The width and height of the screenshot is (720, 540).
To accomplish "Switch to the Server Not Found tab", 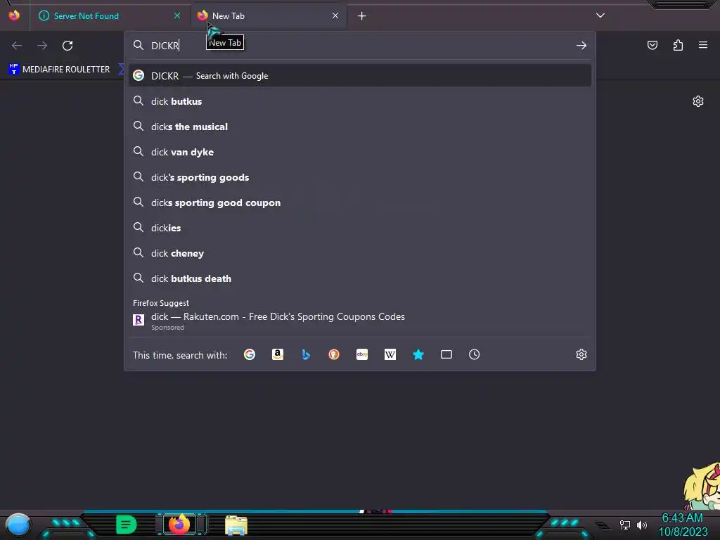I will 110,15.
